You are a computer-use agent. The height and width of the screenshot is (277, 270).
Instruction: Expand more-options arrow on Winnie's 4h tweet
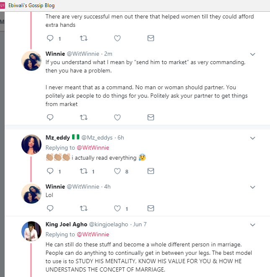click(253, 187)
